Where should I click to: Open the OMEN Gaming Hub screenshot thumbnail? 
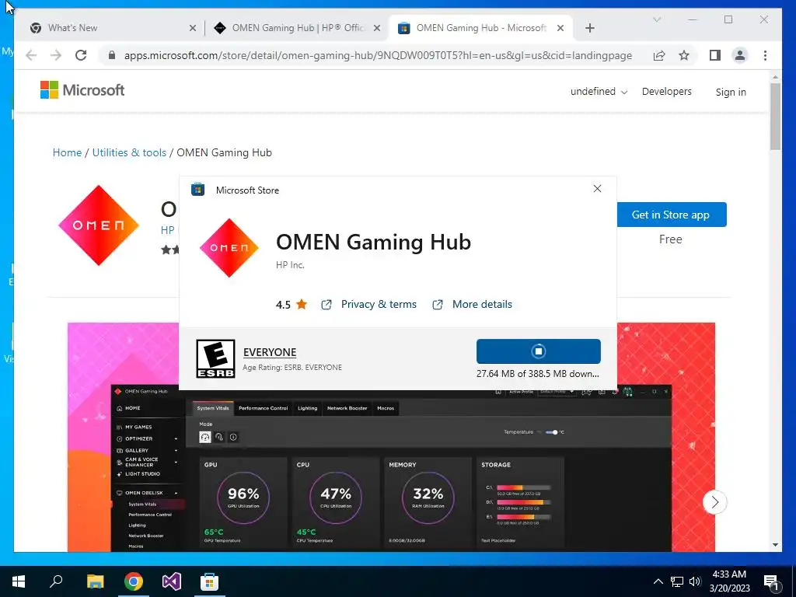(x=391, y=437)
